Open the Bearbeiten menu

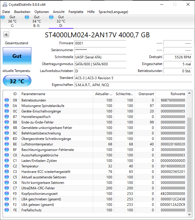pyautogui.click(x=22, y=12)
